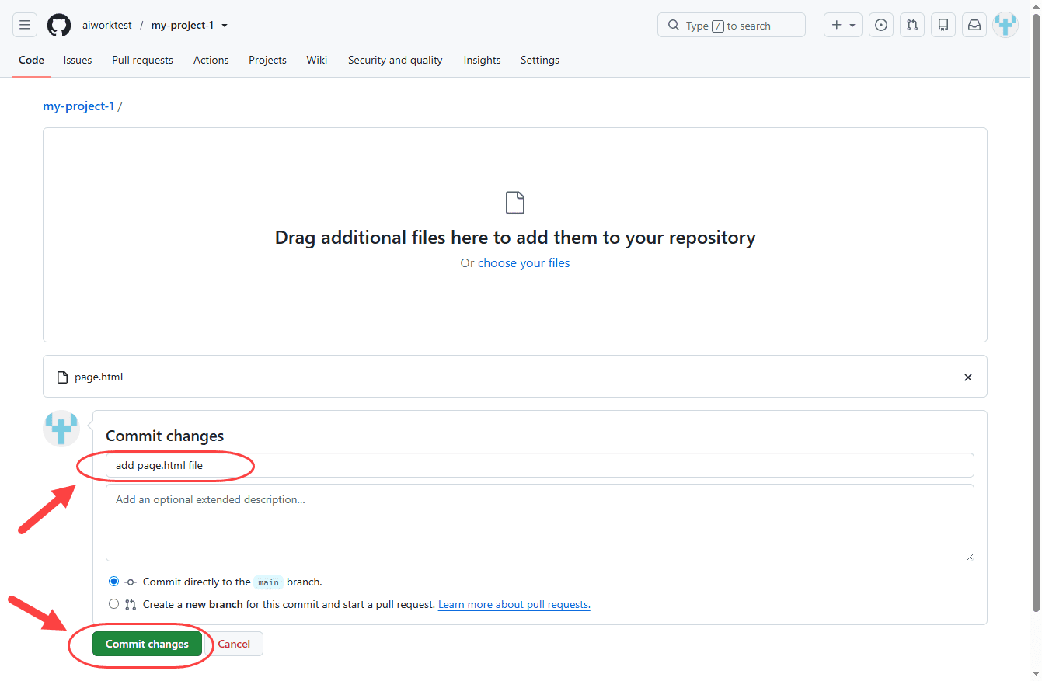Viewport: 1042px width, 681px height.
Task: Click the page.html file name
Action: (x=99, y=377)
